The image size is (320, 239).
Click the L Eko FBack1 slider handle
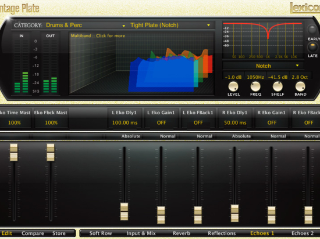(x=198, y=215)
